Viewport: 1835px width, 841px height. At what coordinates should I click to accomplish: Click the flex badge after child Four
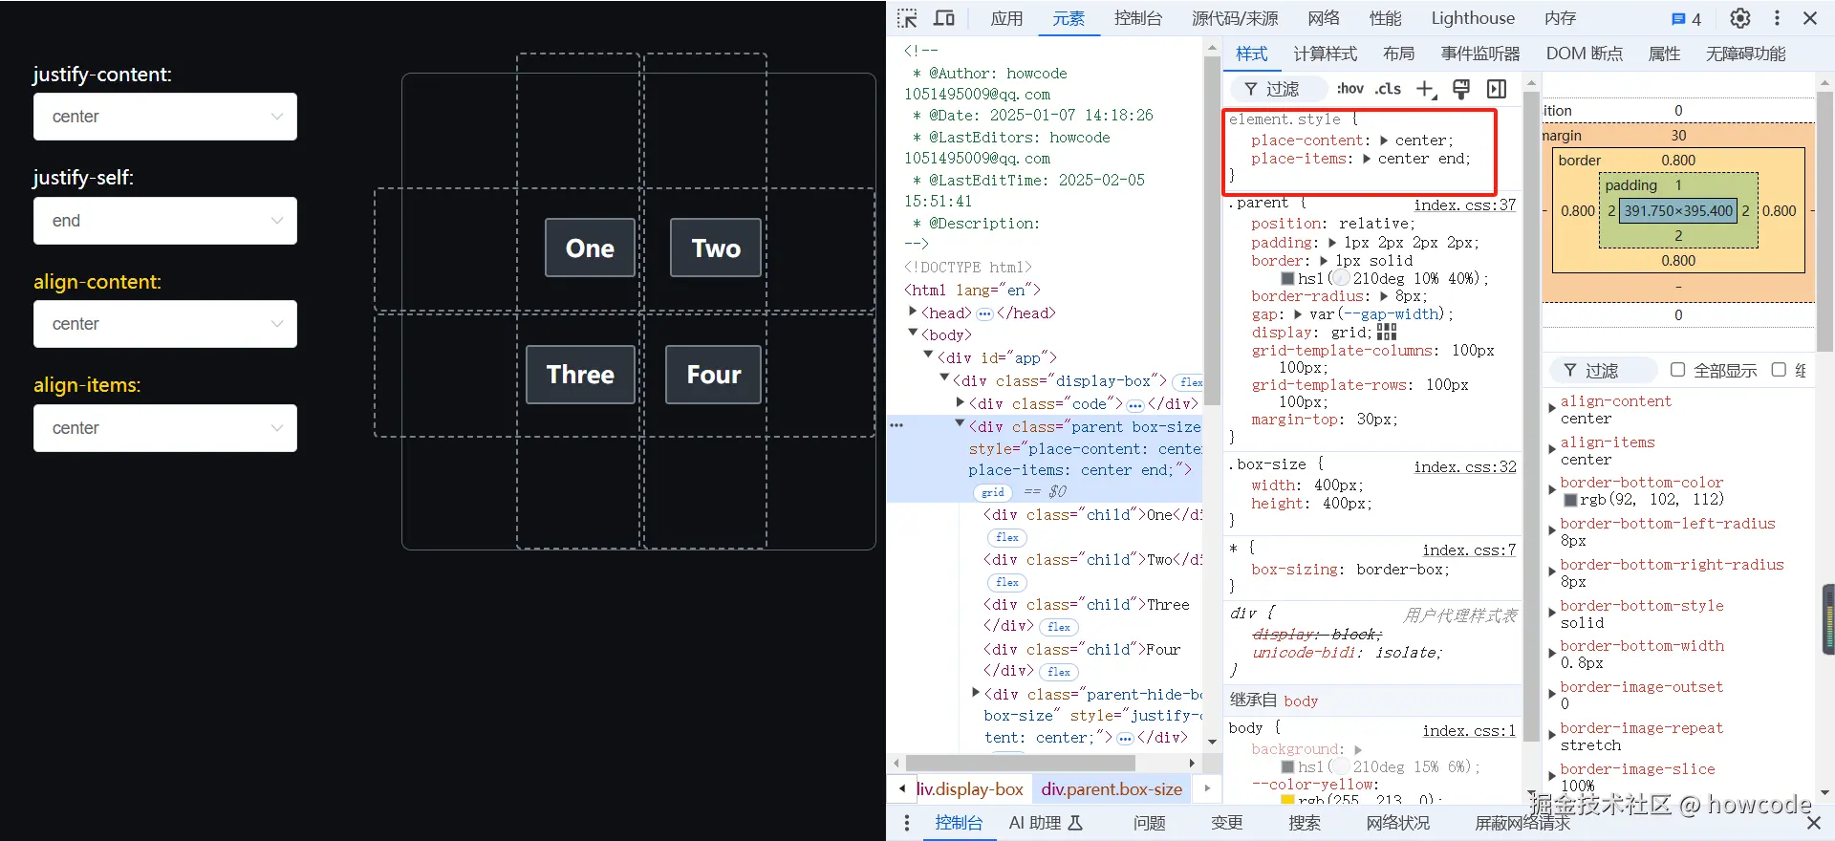coord(1059,673)
